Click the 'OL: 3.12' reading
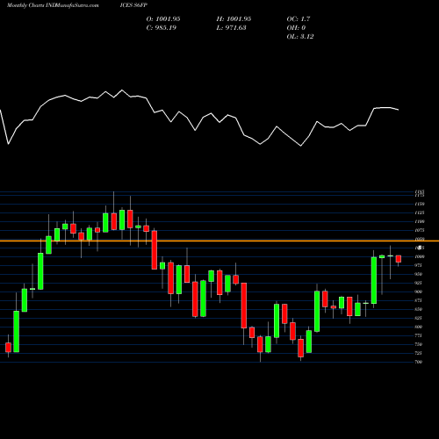 tap(300, 37)
